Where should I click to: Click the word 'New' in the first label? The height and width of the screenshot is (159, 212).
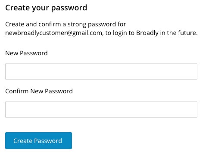(12, 53)
